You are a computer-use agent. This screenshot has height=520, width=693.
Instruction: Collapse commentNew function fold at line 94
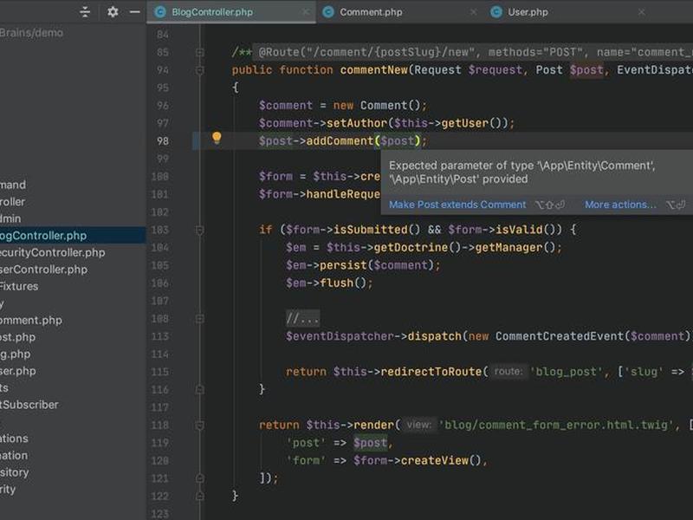coord(200,70)
